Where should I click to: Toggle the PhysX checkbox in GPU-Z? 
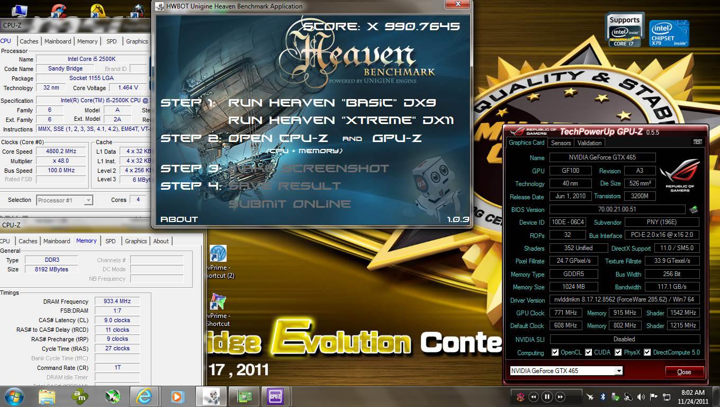[618, 352]
